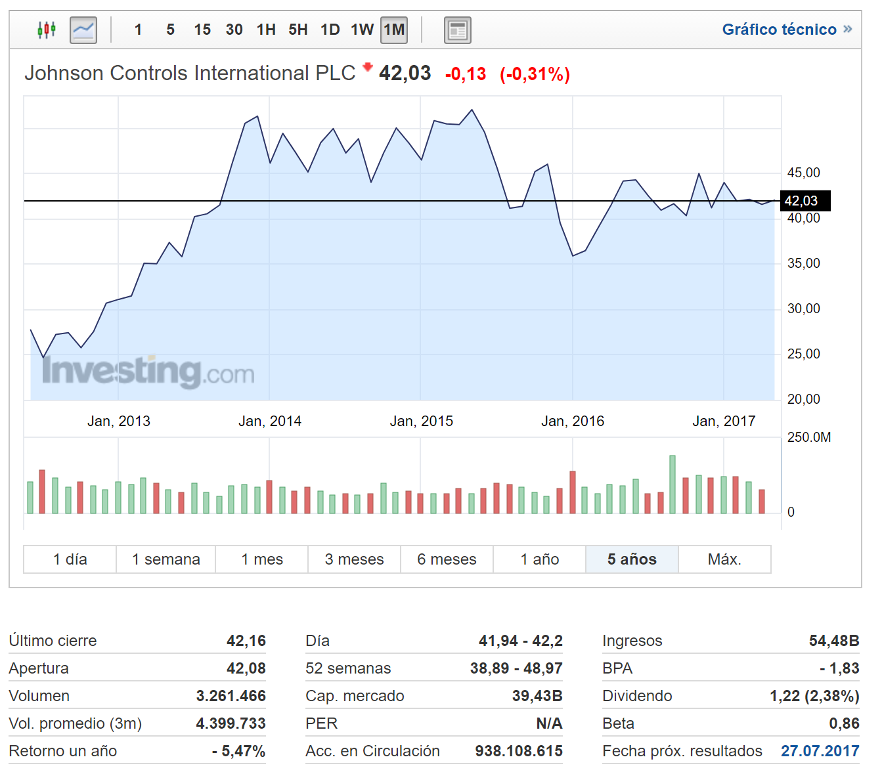
Task: Click the 42,03 current price marker
Action: 805,201
